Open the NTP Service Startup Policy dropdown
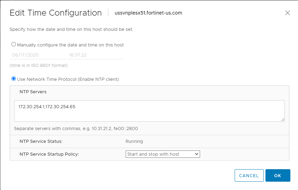This screenshot has height=190, width=298. tap(163, 154)
